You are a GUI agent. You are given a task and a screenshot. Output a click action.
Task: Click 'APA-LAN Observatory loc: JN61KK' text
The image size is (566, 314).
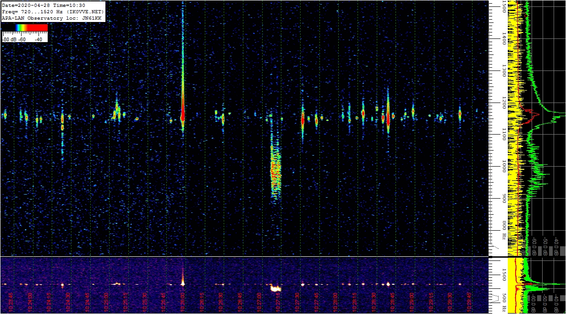53,18
